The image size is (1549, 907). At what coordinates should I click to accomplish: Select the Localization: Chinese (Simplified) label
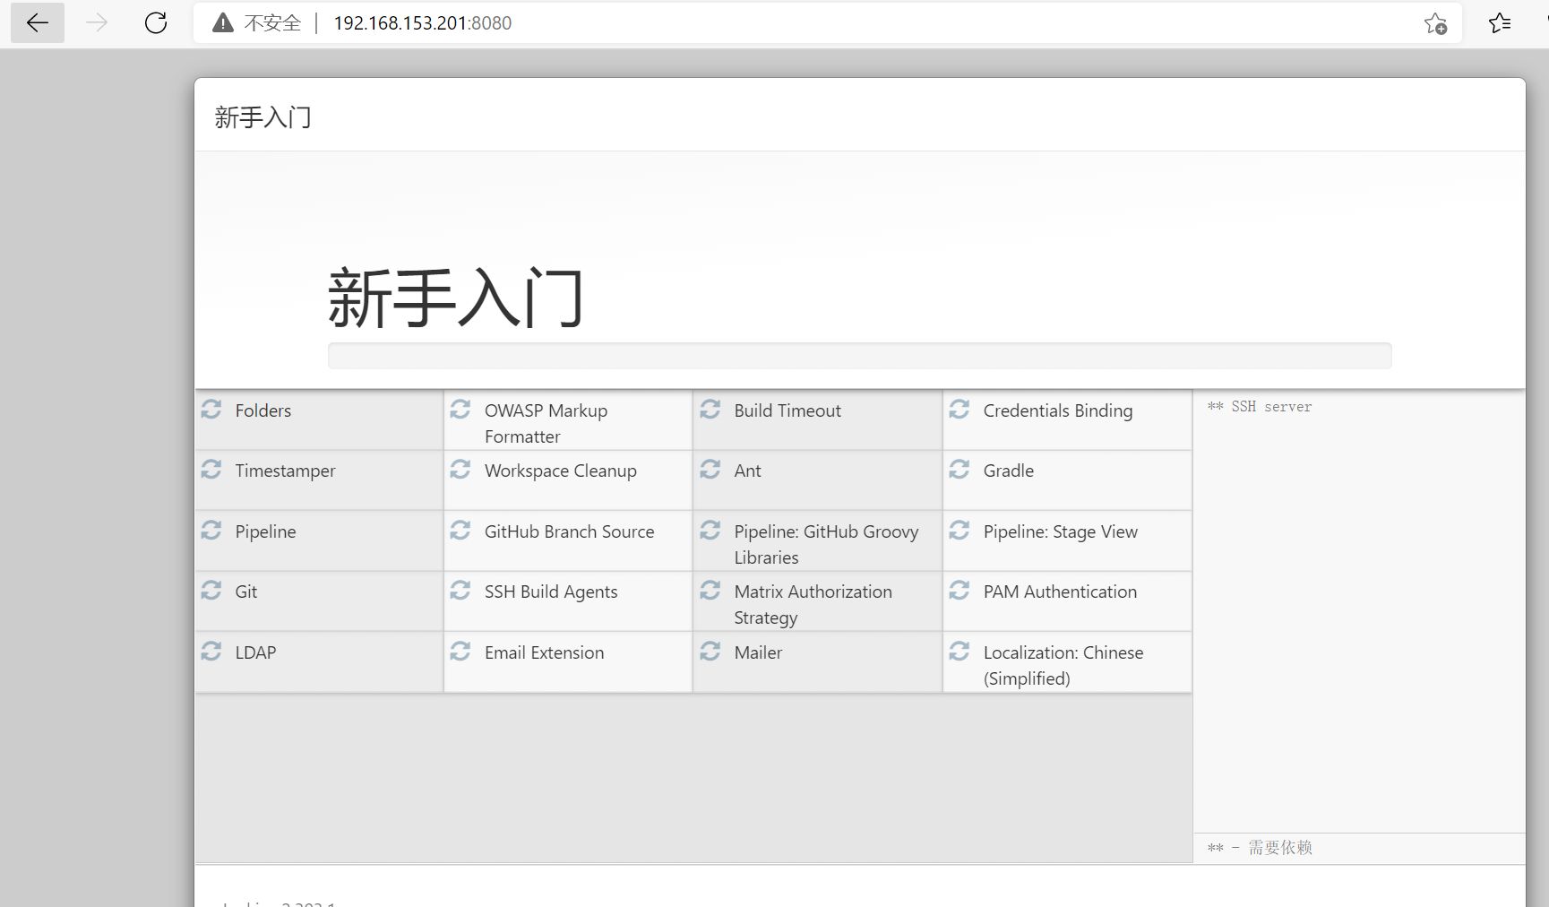point(1063,665)
